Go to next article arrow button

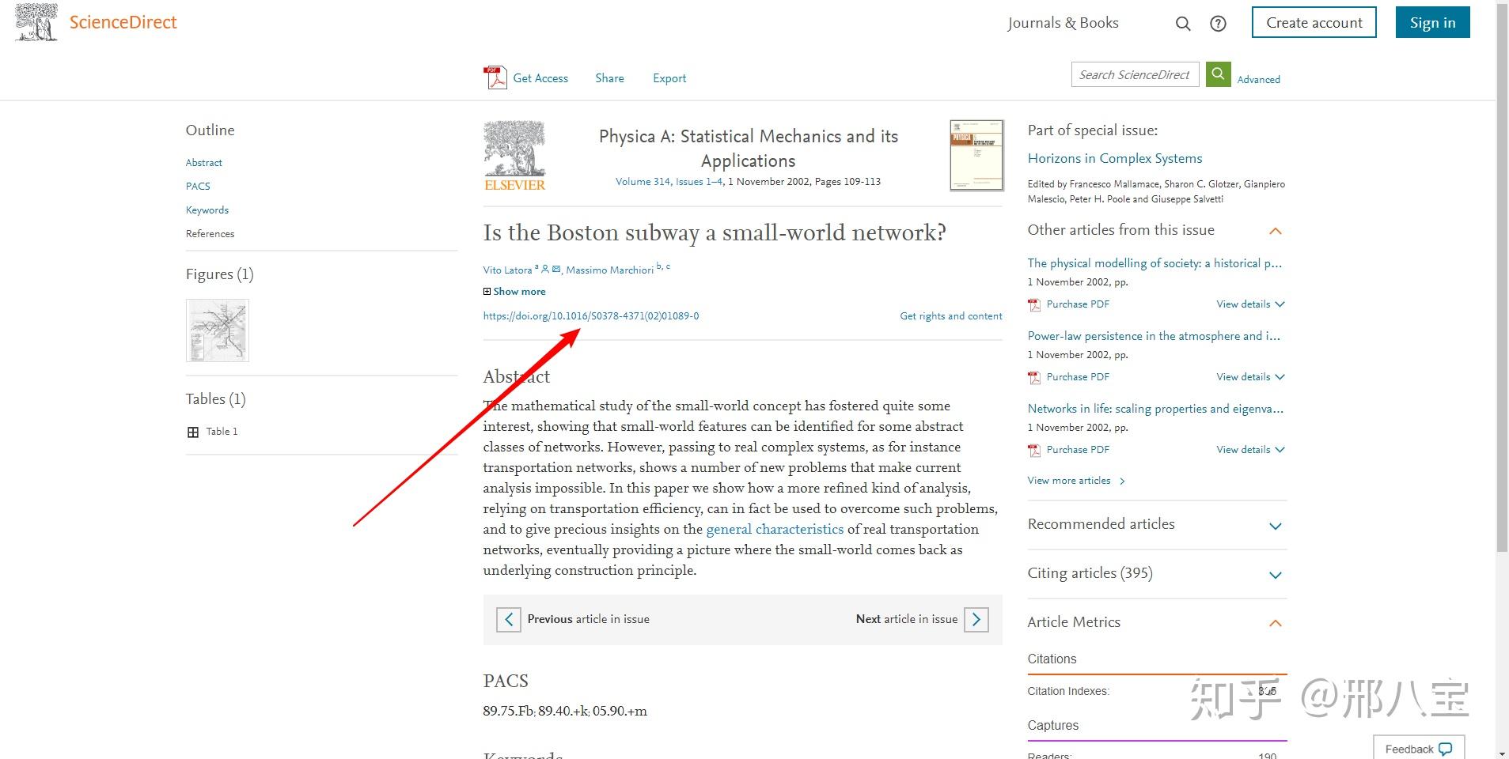(976, 619)
